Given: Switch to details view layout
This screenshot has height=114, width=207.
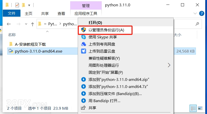Looking at the screenshot, I should [193, 108].
